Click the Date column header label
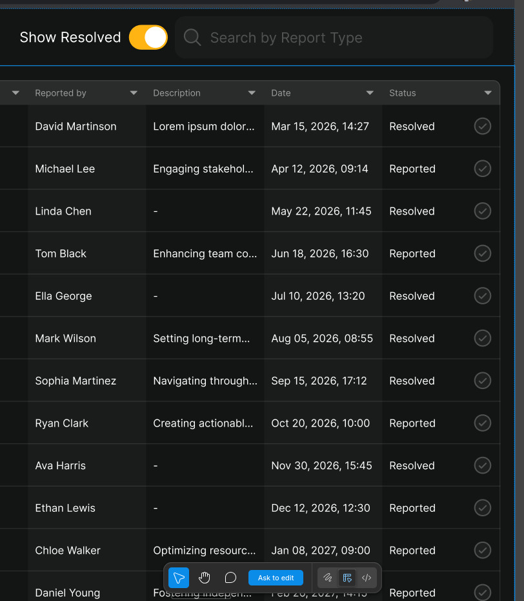The height and width of the screenshot is (601, 524). (x=281, y=93)
